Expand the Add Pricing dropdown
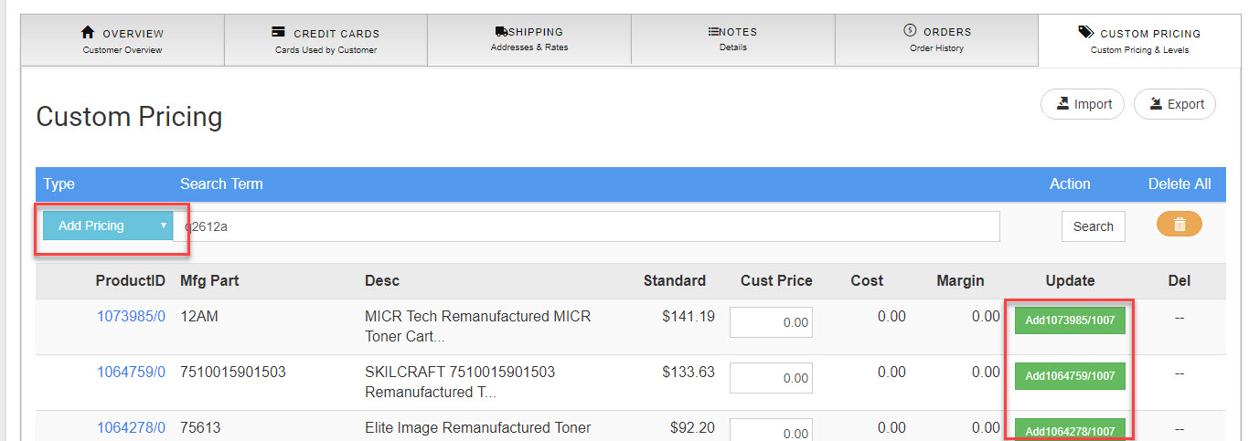 click(110, 226)
